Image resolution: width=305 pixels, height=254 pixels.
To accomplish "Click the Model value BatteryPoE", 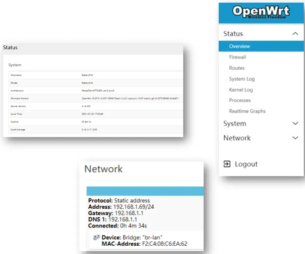I will tap(87, 83).
